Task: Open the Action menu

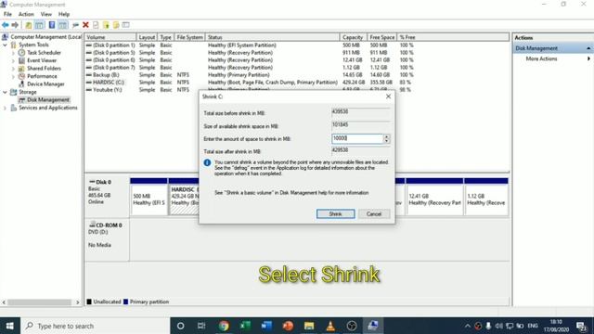Action: [x=26, y=14]
